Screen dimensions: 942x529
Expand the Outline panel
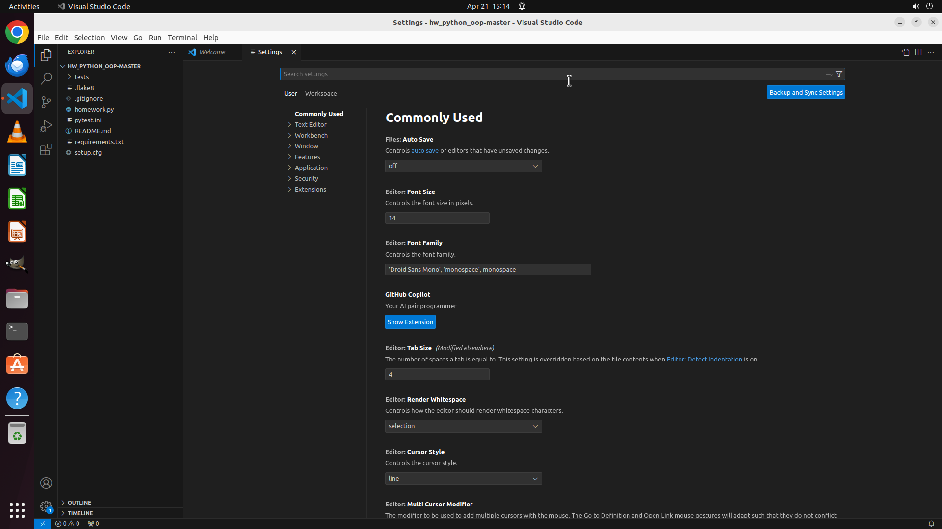[79, 503]
